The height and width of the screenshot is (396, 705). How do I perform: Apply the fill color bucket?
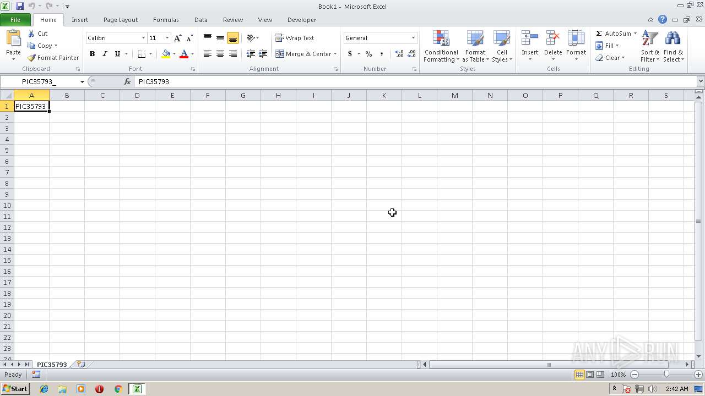pyautogui.click(x=166, y=54)
